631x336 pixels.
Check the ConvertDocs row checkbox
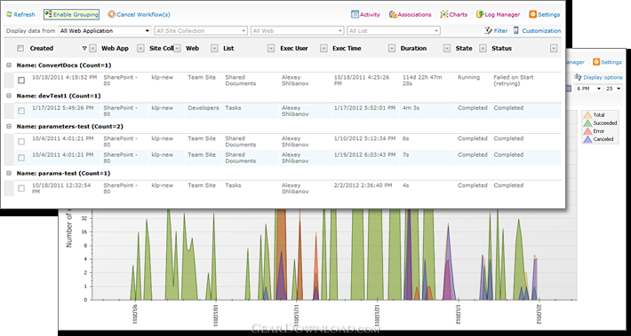[21, 81]
